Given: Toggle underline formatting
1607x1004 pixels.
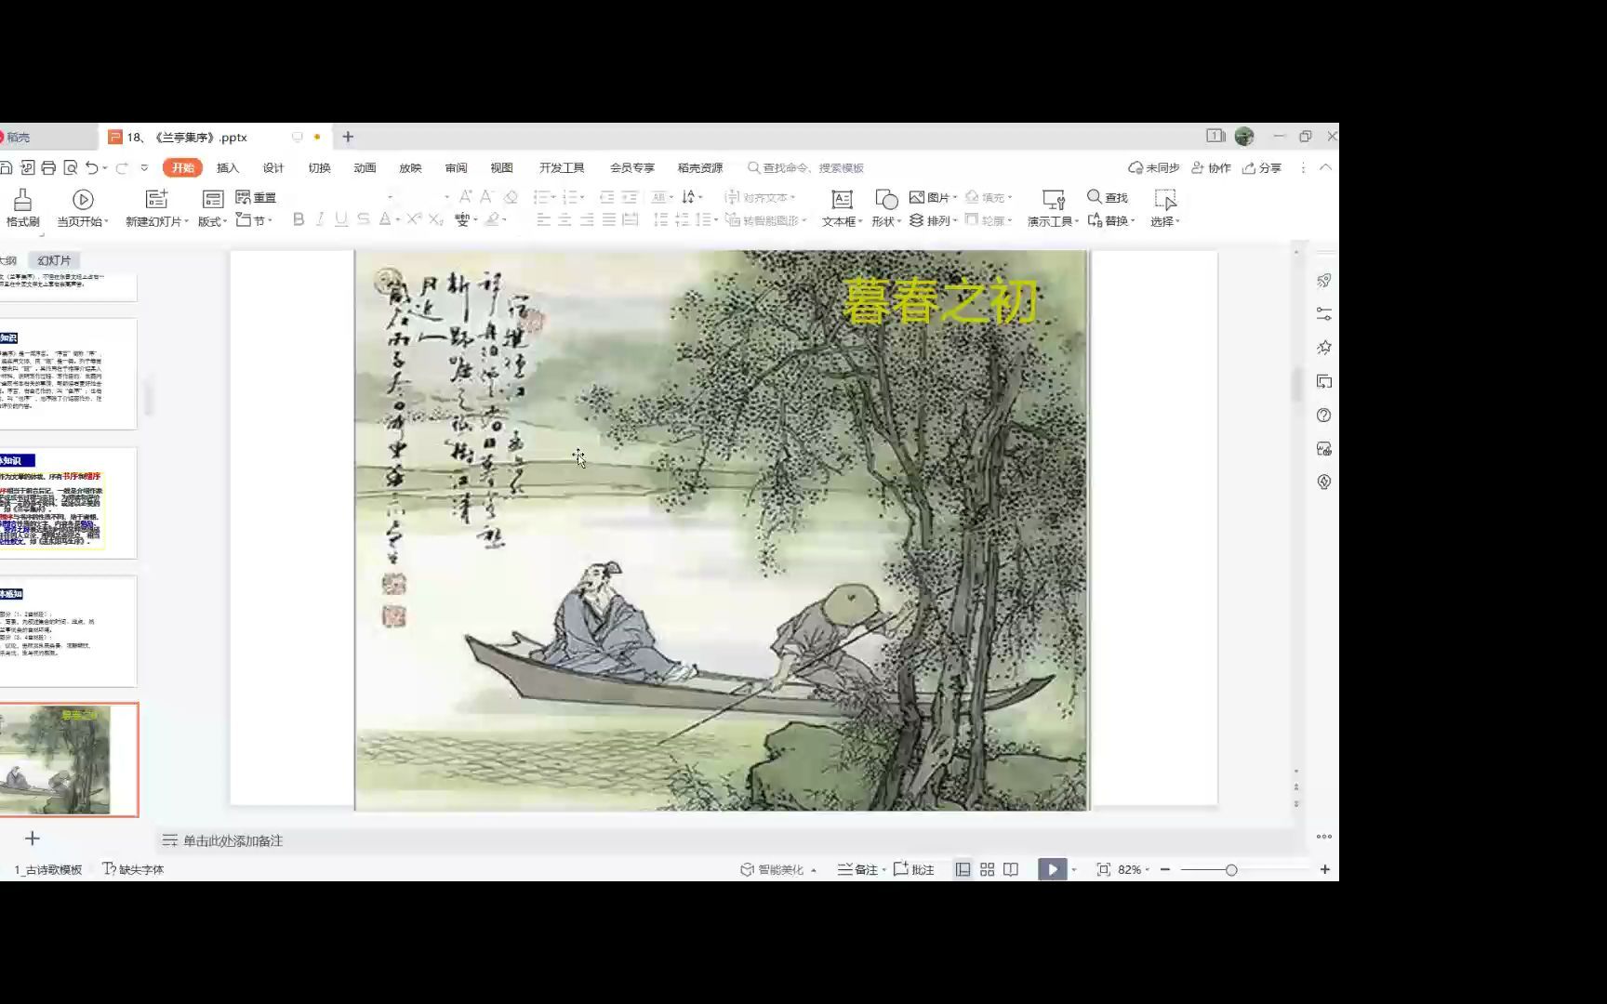Looking at the screenshot, I should point(341,219).
